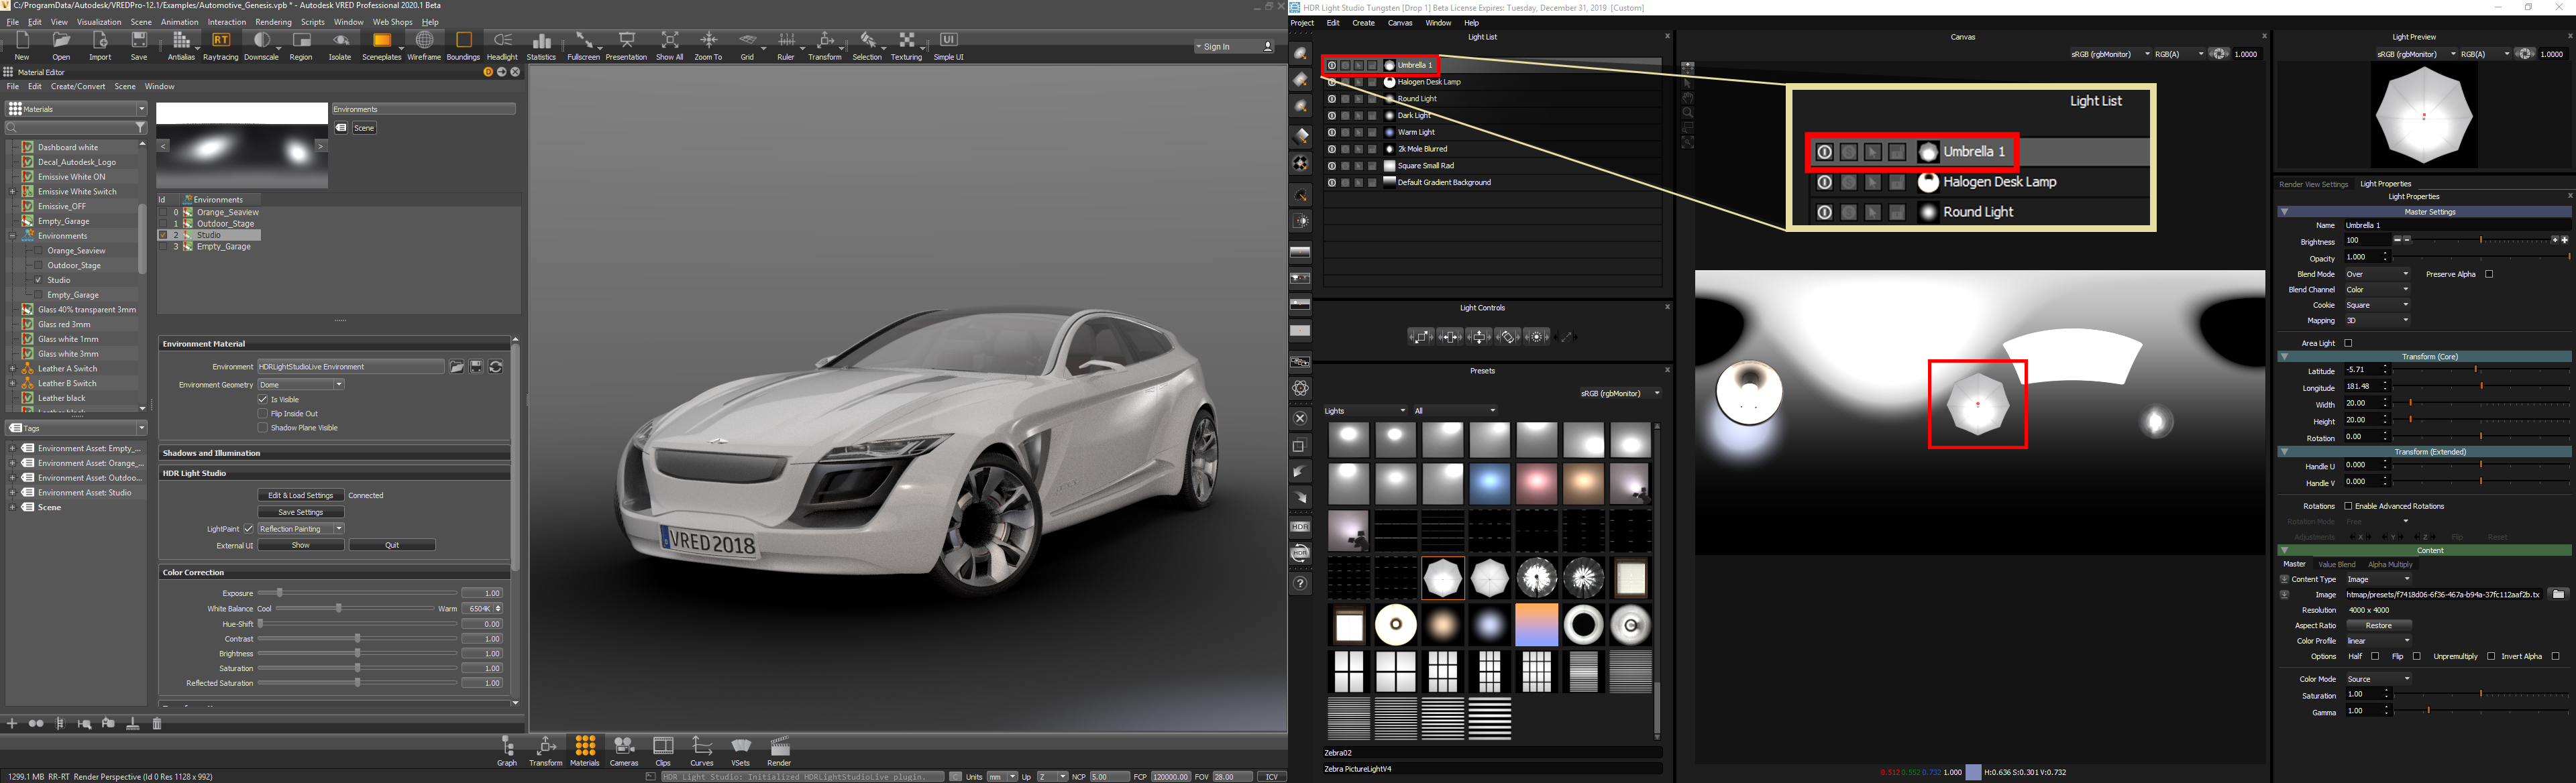2576x783 pixels.
Task: Open Blend Mode Over dropdown
Action: [x=2377, y=275]
